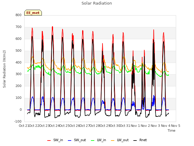This screenshot has width=194, height=146.
Task: Click the 500 y-axis tick label
Action: [x=18, y=50]
